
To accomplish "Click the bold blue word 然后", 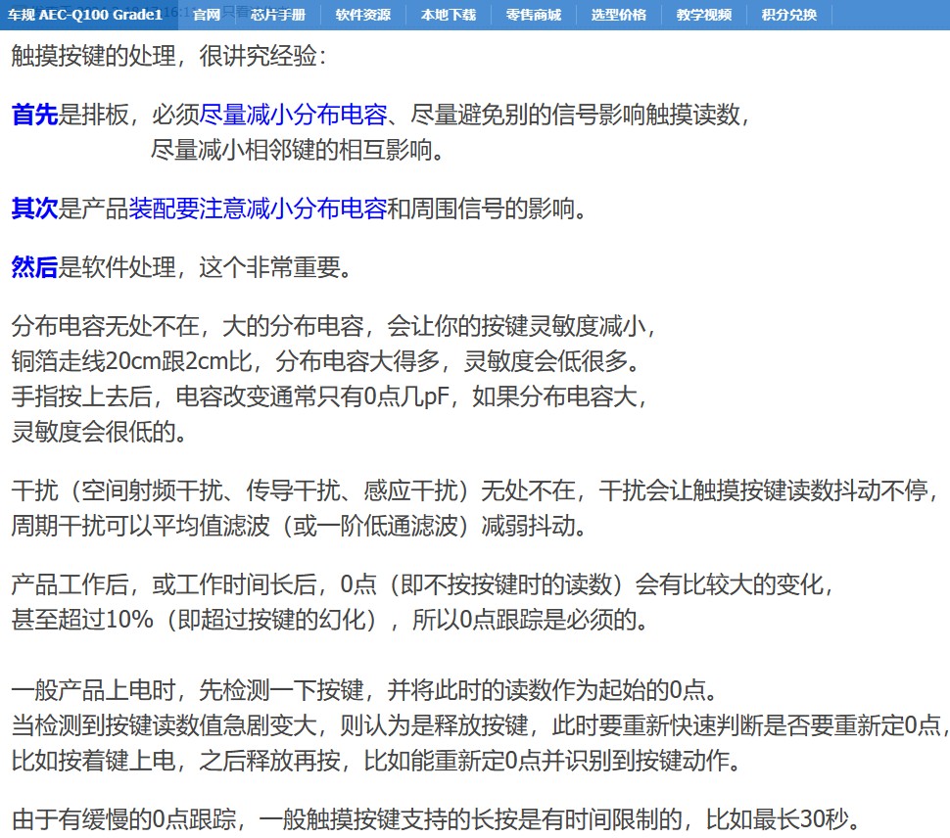I will pyautogui.click(x=34, y=267).
